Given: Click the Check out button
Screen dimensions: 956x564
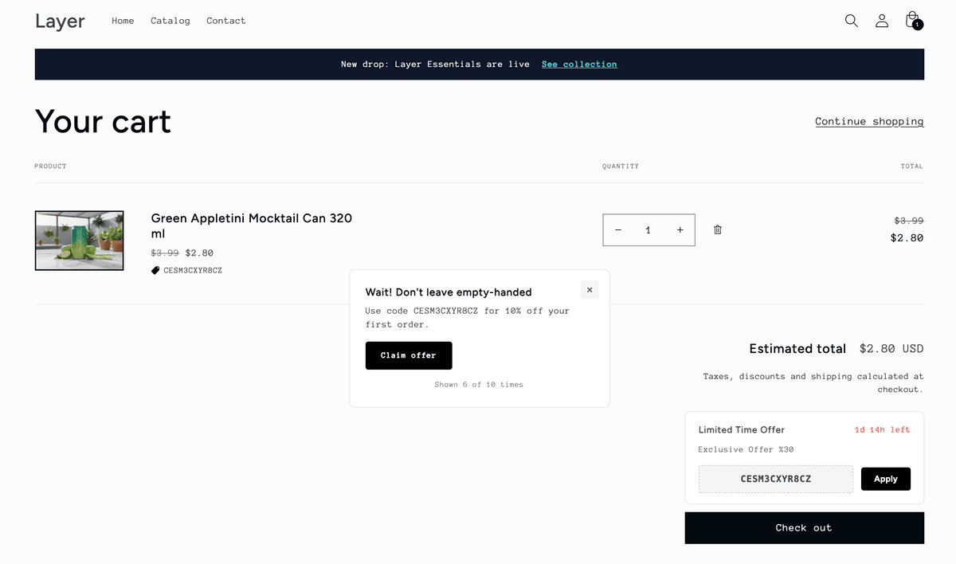Looking at the screenshot, I should tap(804, 527).
